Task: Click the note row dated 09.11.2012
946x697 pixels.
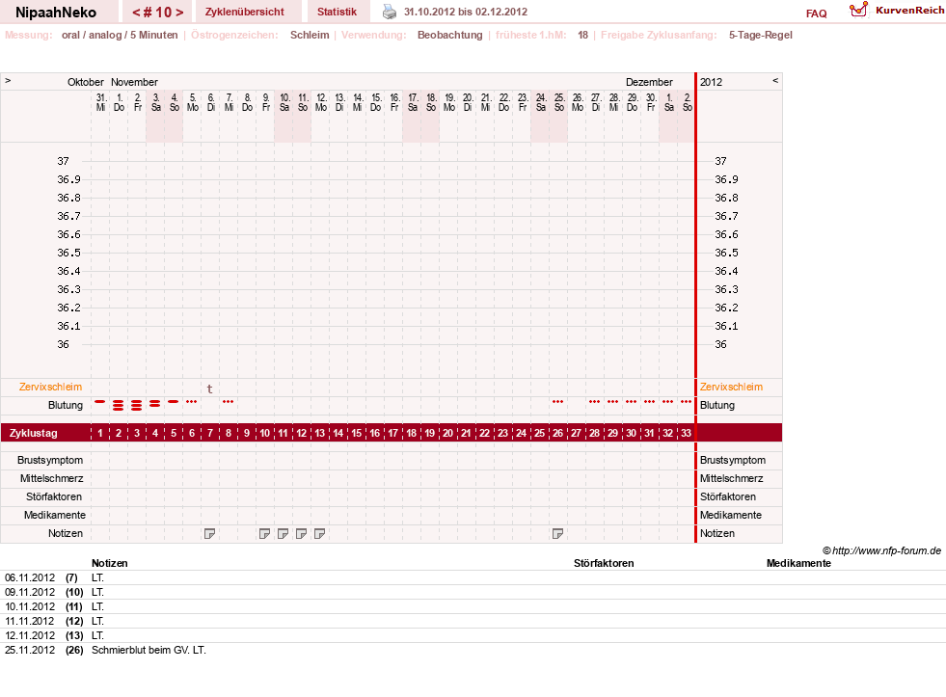Action: point(473,592)
